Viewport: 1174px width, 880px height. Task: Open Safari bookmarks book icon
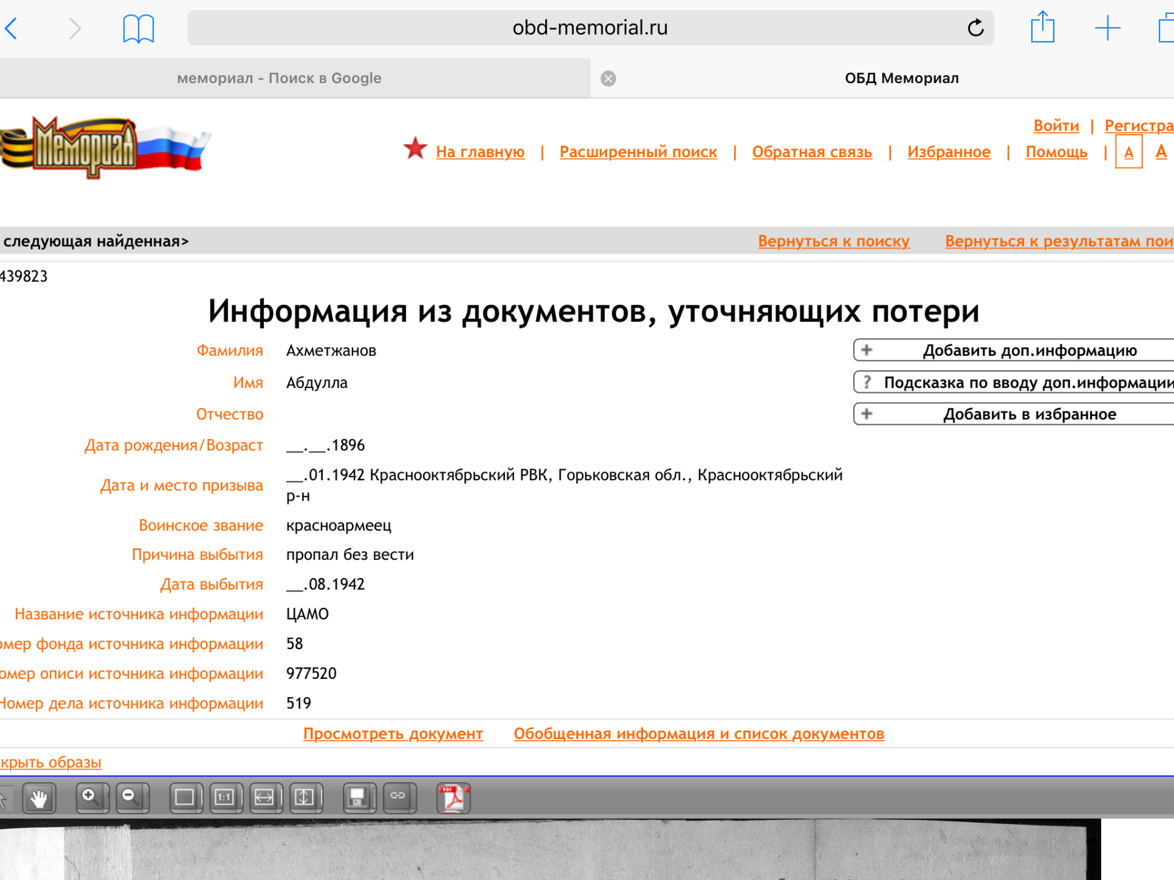coord(138,28)
